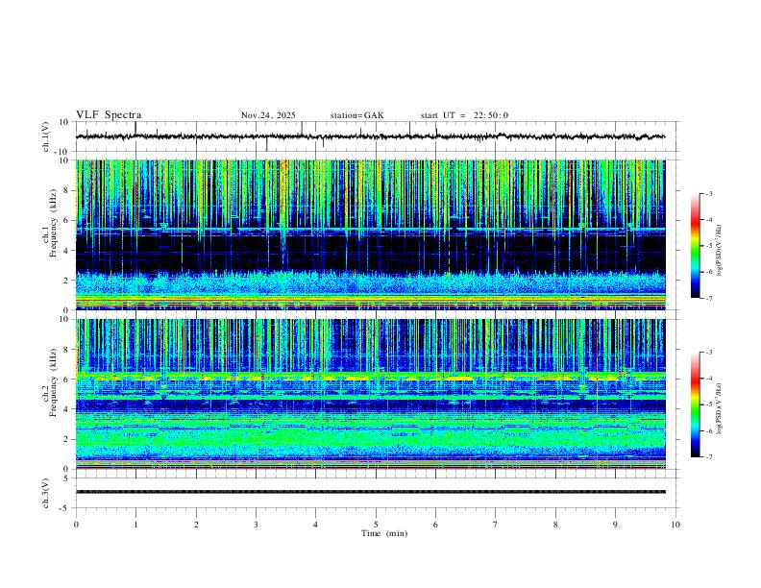Click the 'VLF Spectra' plot title
The image size is (761, 588).
(x=109, y=115)
